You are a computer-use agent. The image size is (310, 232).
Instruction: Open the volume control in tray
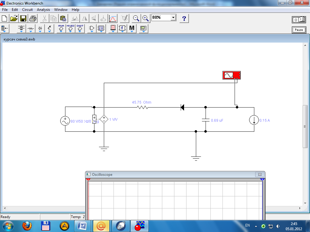pyautogui.click(x=278, y=226)
